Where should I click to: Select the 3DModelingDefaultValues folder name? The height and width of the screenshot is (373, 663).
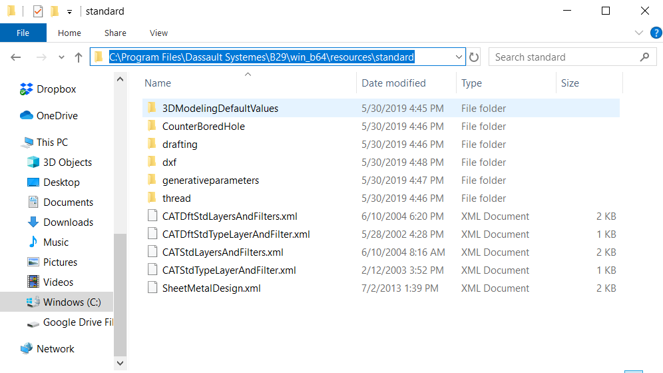pos(220,109)
